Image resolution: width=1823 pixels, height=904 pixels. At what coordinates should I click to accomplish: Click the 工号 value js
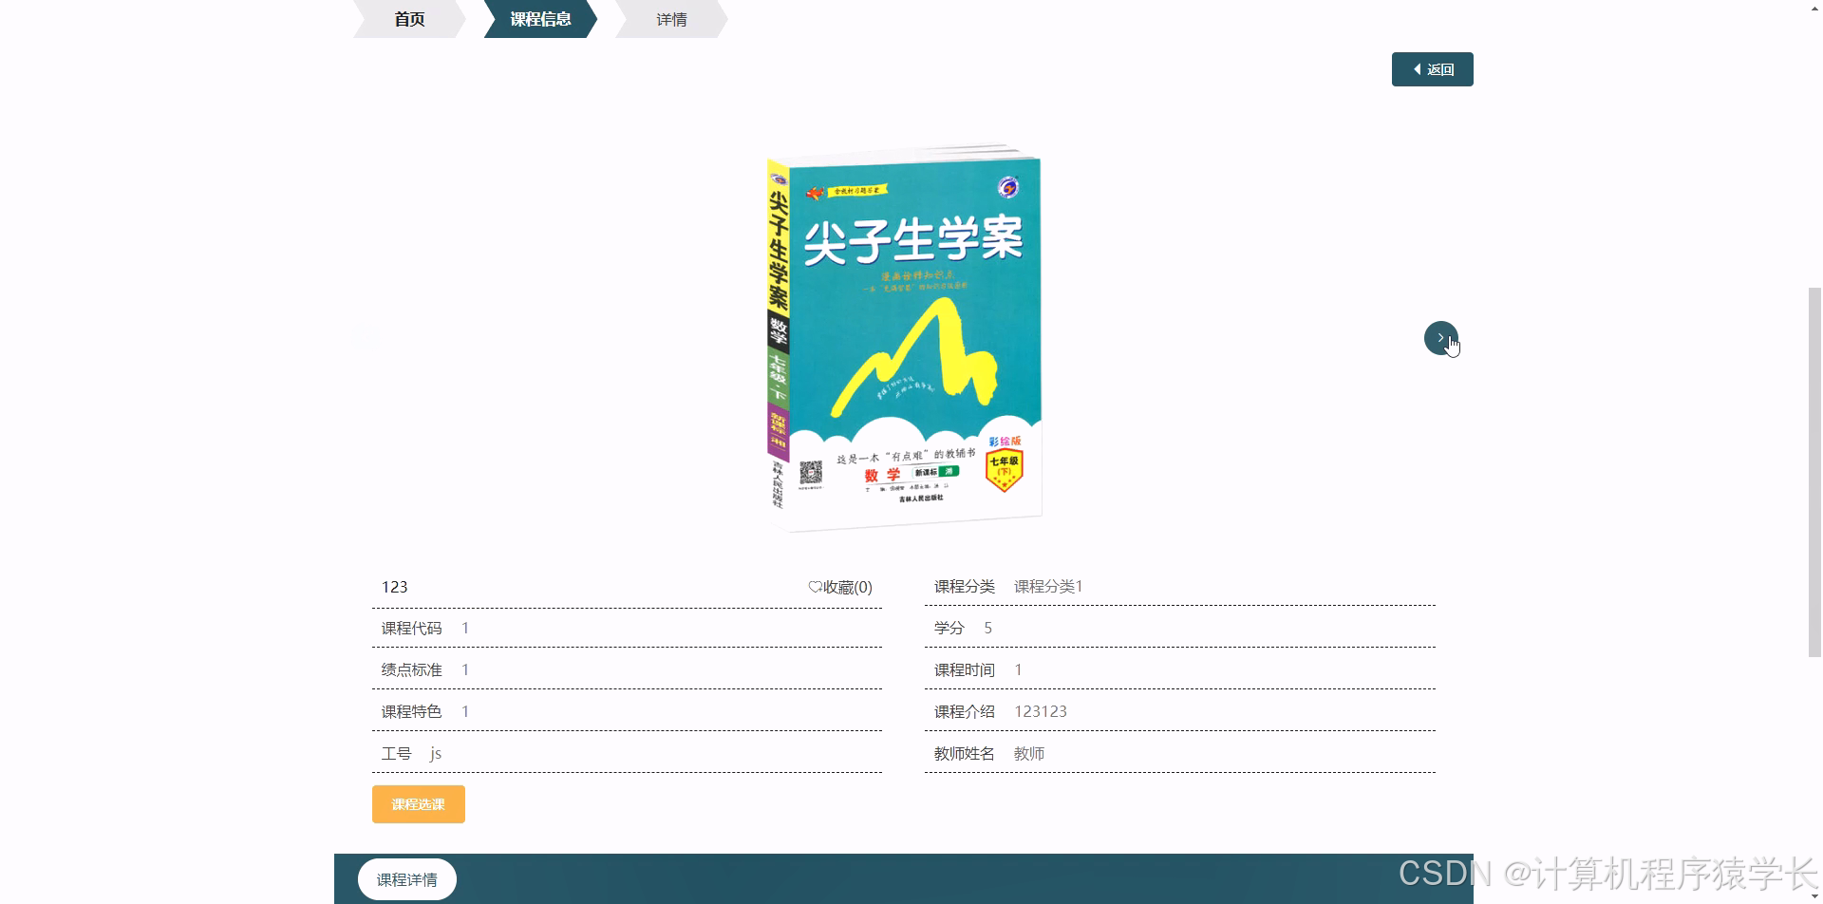coord(436,754)
